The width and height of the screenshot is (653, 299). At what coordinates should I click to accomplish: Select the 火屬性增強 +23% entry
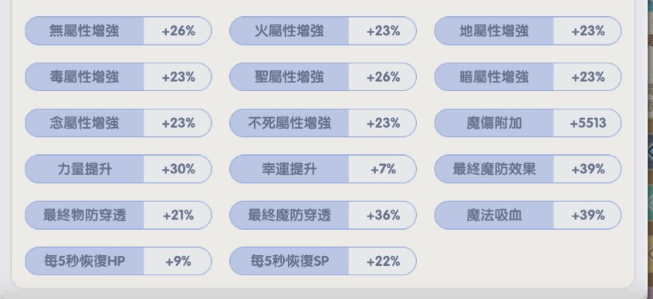323,31
